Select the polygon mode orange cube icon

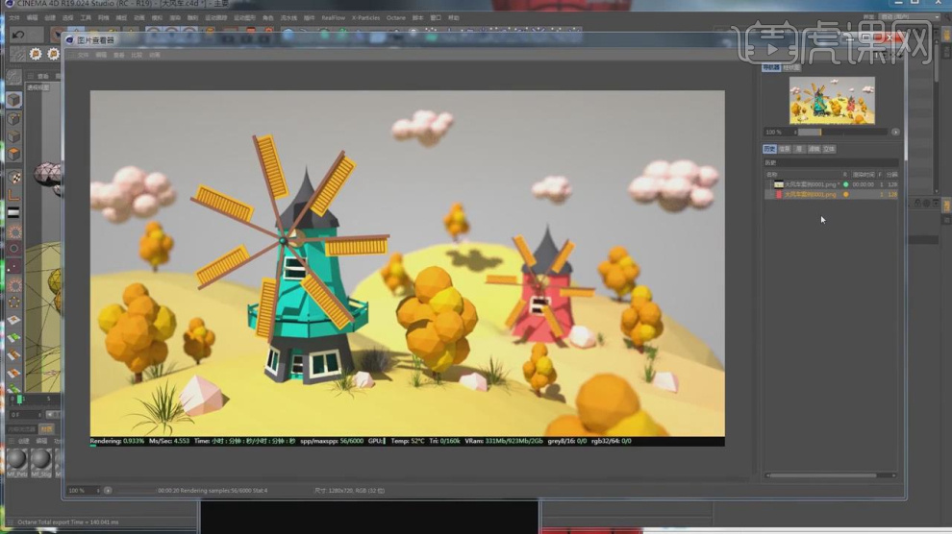click(x=13, y=153)
